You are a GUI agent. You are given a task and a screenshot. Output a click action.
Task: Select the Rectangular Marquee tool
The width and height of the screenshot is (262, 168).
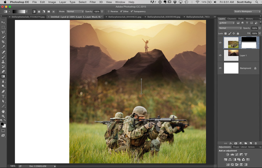click(x=3, y=27)
